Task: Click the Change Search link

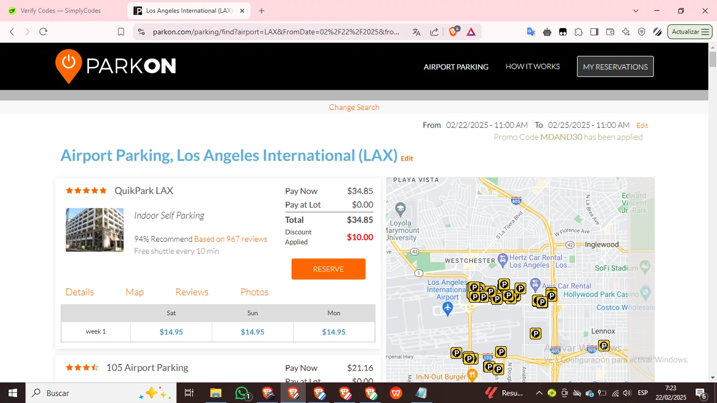Action: click(354, 107)
